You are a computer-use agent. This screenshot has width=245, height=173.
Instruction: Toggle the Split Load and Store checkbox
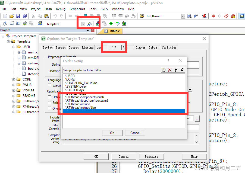point(49,102)
